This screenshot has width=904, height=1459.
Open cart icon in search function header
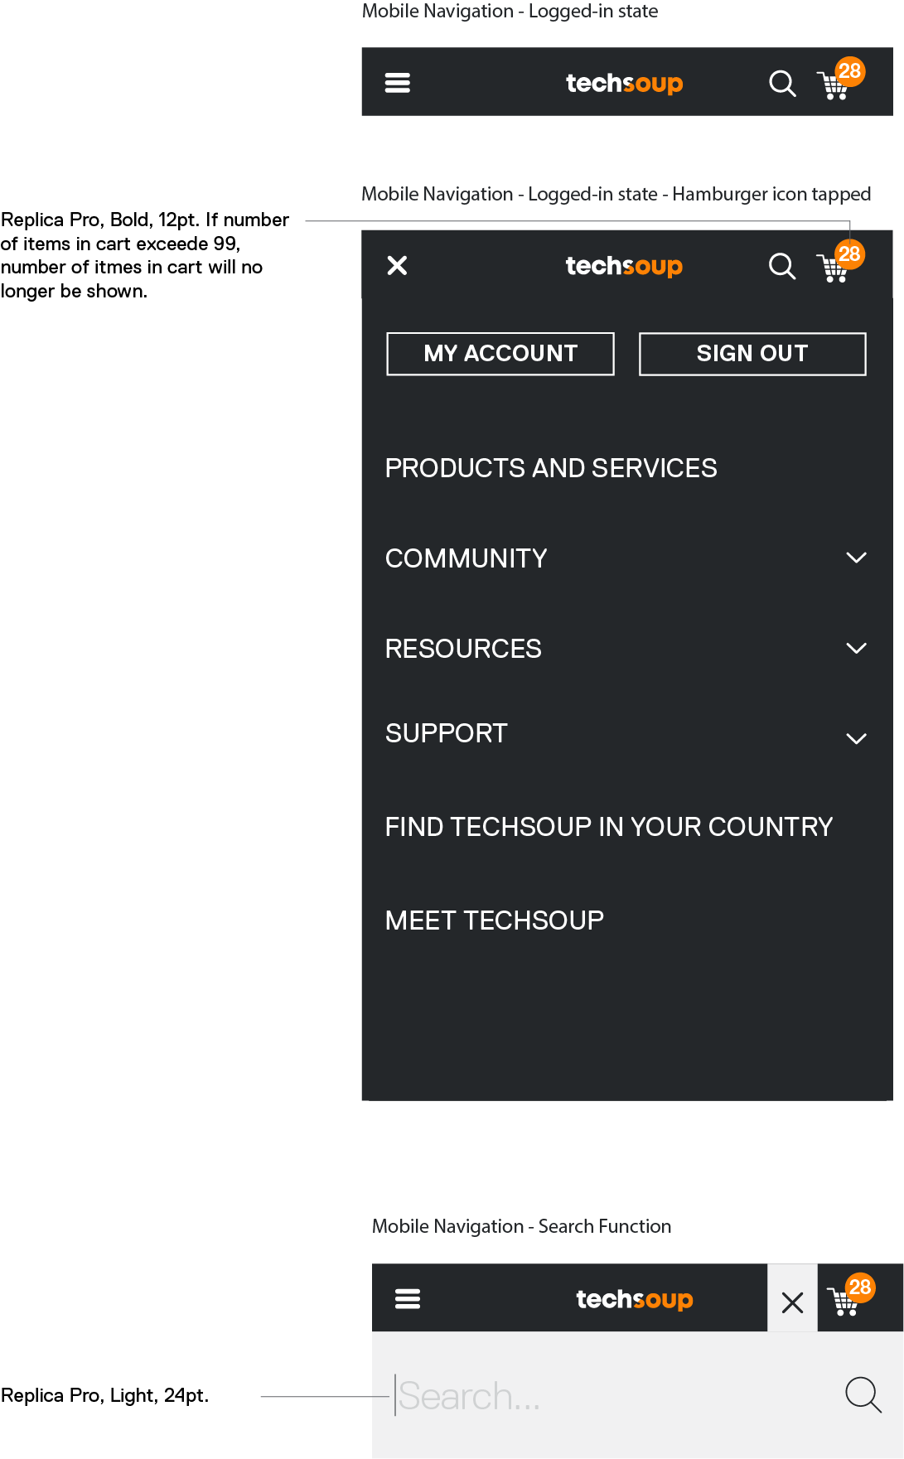[846, 1301]
